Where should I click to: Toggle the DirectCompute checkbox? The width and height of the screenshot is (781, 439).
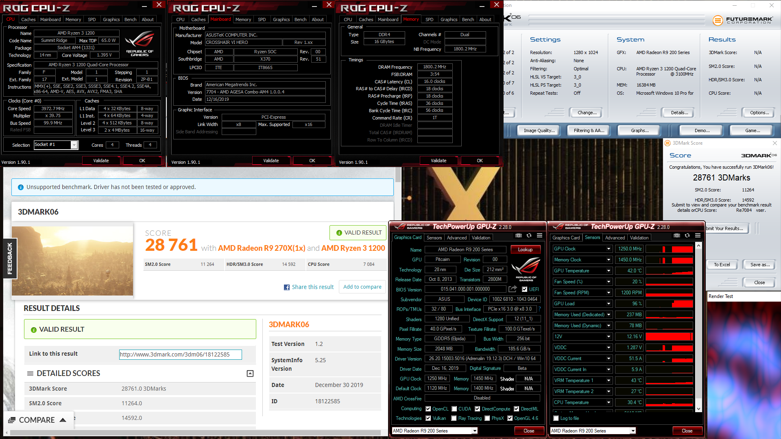(478, 409)
